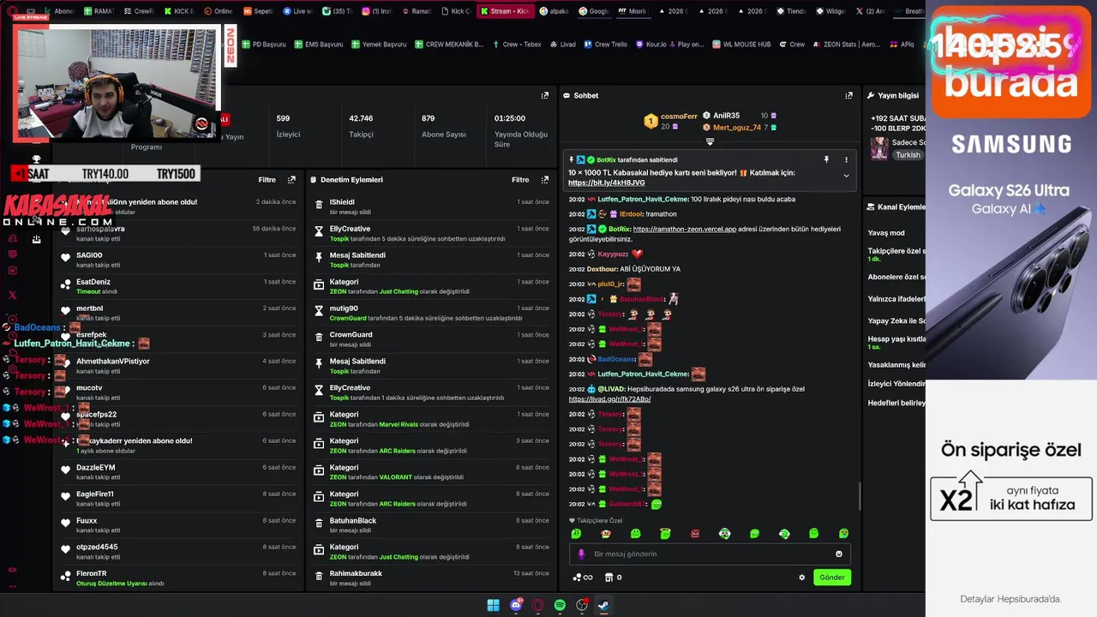Screen dimensions: 1097x617
Task: Open the EMS Başvuru bookmark
Action: 318,45
